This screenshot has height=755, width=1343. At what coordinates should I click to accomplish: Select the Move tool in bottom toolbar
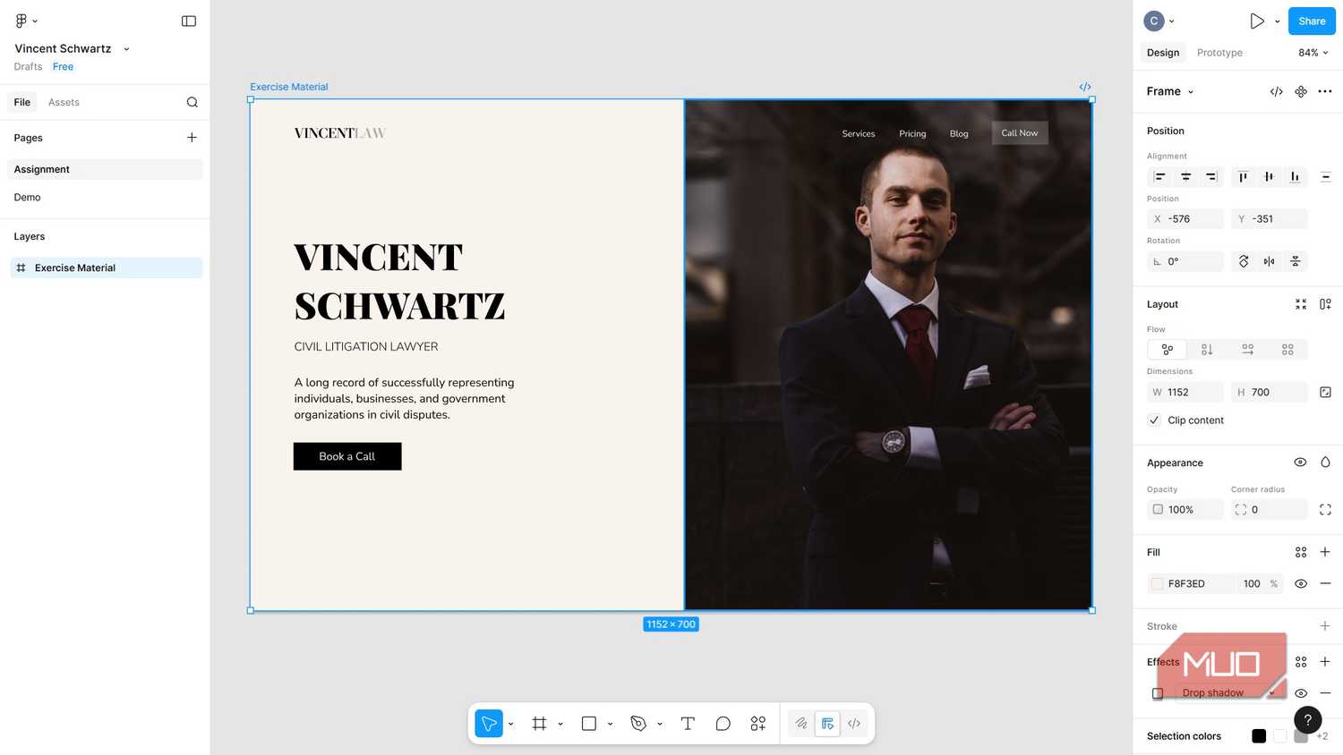pyautogui.click(x=489, y=724)
